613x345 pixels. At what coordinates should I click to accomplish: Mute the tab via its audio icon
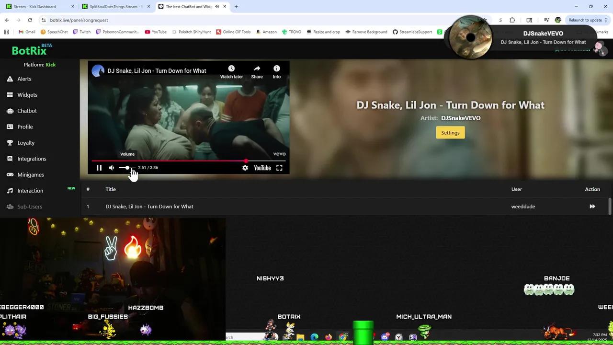click(x=217, y=7)
